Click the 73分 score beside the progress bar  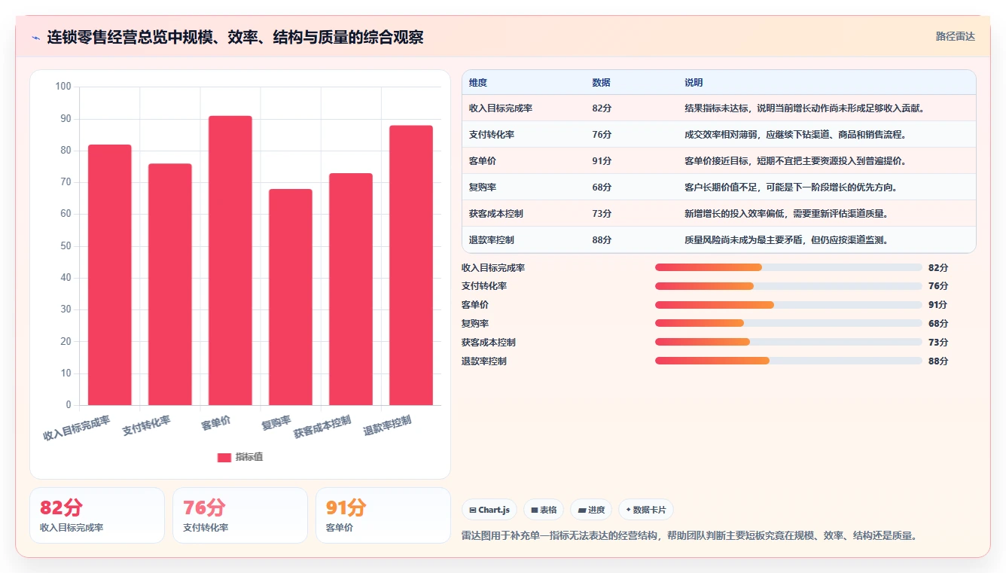(x=938, y=342)
